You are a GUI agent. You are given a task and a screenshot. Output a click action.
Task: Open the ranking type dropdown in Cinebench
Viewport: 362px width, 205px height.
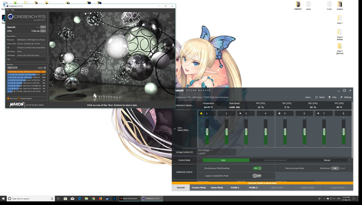click(12, 68)
